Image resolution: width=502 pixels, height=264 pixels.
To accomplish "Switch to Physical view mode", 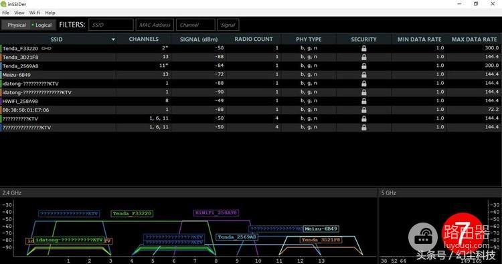I will coord(15,25).
